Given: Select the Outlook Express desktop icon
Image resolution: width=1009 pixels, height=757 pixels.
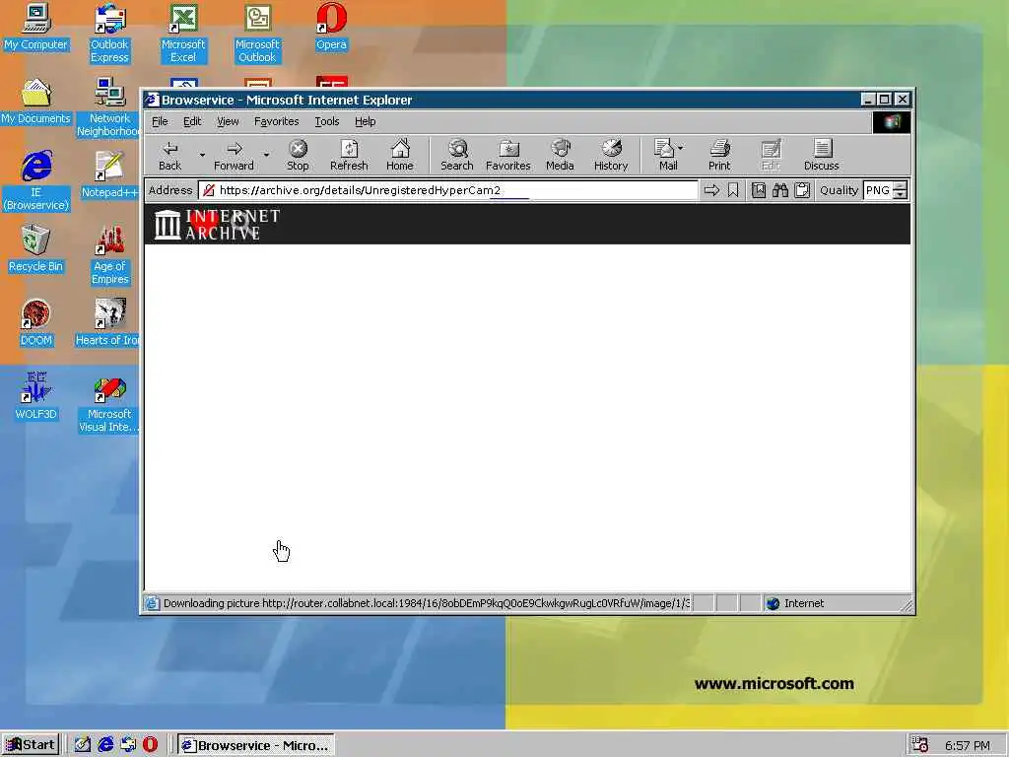Looking at the screenshot, I should coord(109,34).
